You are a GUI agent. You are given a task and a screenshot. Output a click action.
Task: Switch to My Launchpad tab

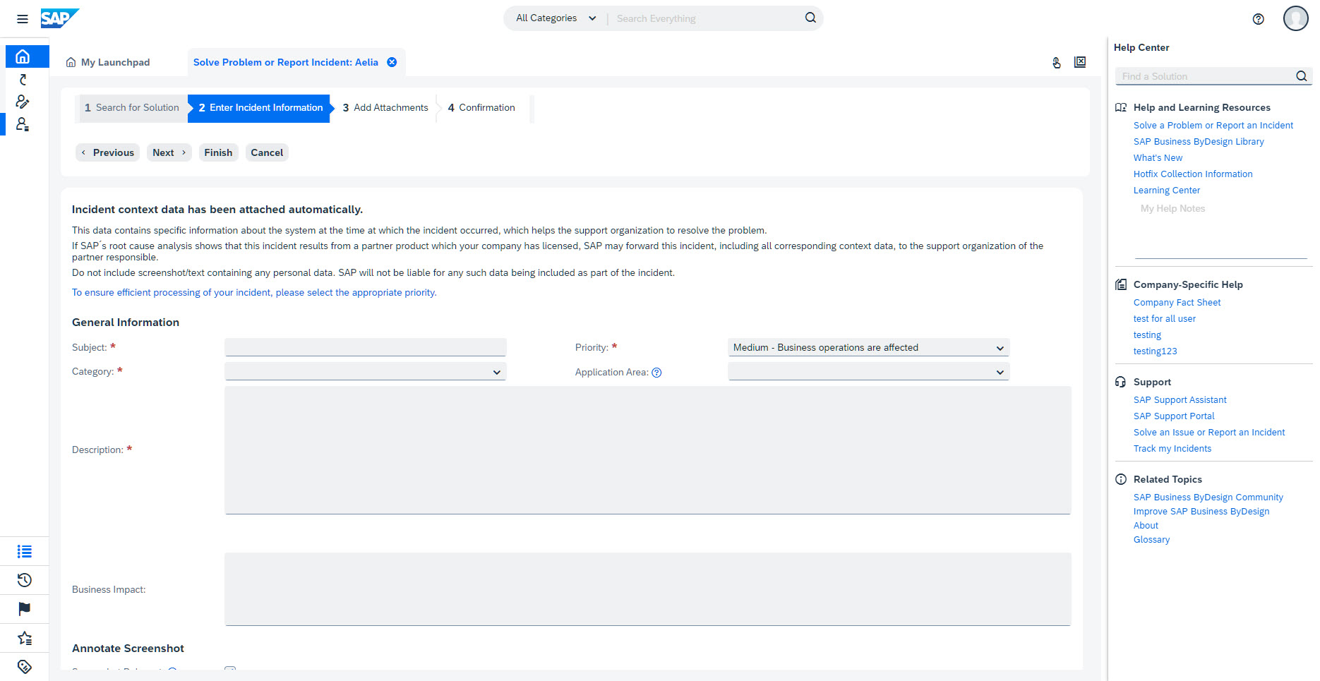108,62
